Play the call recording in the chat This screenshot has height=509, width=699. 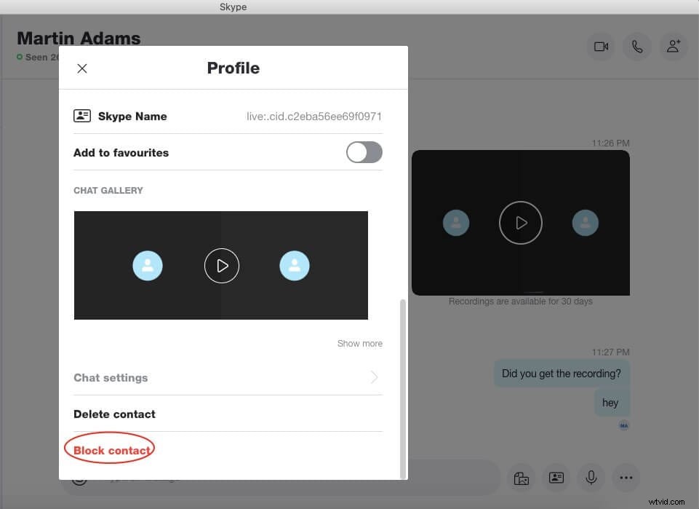click(x=520, y=223)
